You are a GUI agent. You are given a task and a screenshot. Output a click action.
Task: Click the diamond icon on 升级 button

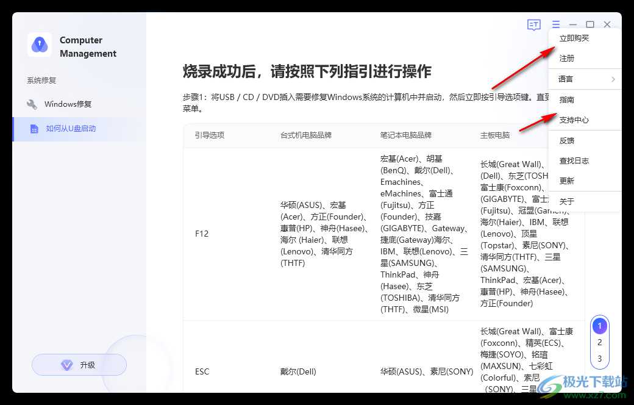[x=66, y=365]
